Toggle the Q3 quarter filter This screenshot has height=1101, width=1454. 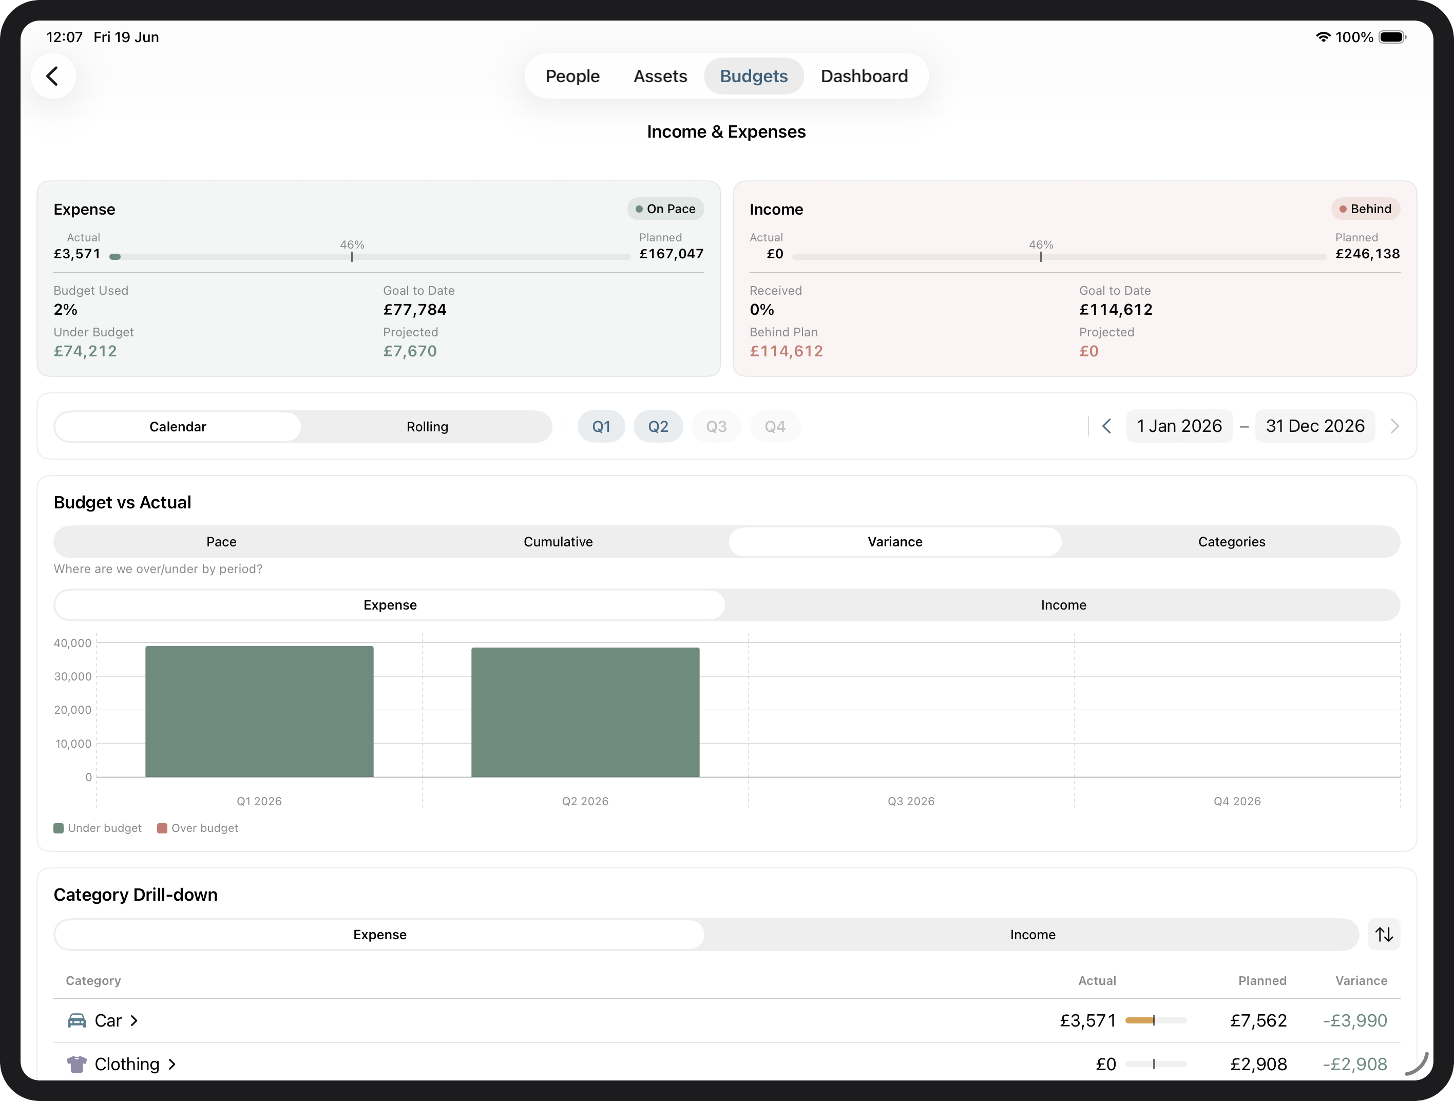[716, 427]
